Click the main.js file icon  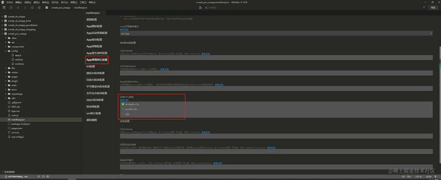pyautogui.click(x=9, y=115)
